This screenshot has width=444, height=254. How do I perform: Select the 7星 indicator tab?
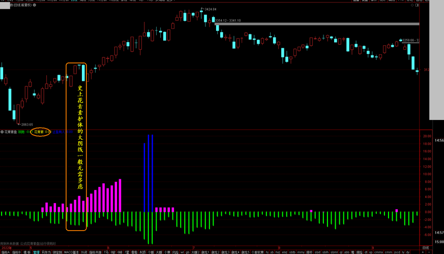[127, 252]
